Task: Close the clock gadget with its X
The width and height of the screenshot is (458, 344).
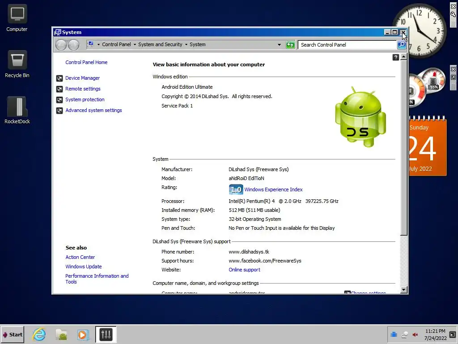Action: 453,6
